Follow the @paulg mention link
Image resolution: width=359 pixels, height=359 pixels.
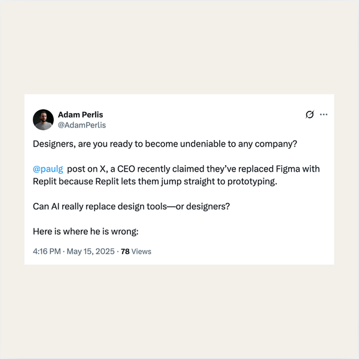click(x=47, y=169)
